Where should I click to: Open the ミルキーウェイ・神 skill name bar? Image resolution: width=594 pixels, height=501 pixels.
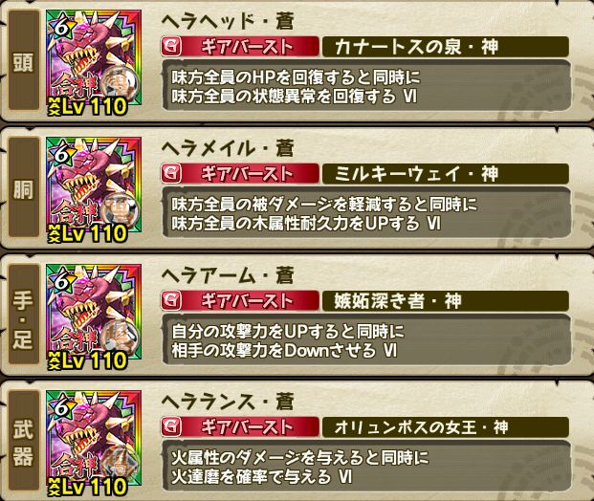pos(446,174)
